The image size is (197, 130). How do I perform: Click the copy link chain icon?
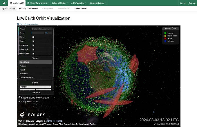19,102
